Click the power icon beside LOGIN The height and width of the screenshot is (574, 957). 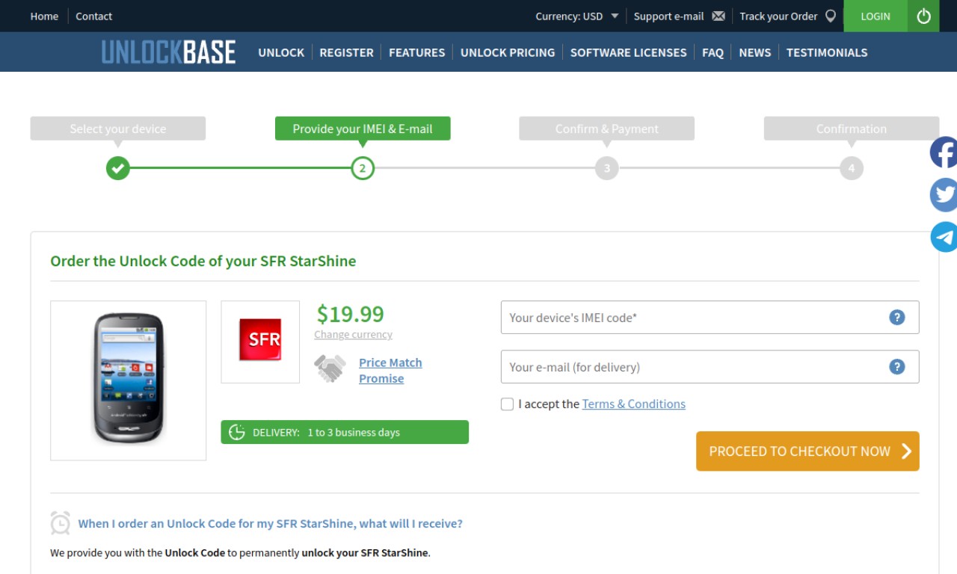[x=923, y=16]
